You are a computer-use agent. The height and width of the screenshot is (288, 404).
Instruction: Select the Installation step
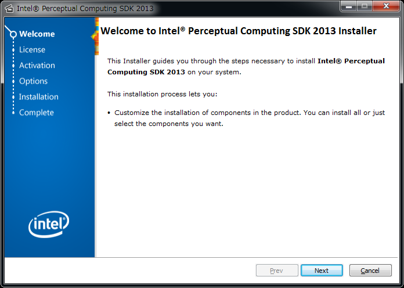tap(38, 97)
